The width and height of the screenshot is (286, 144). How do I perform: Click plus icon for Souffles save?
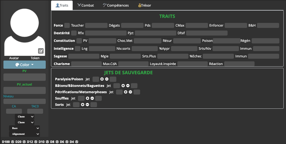[87, 98]
